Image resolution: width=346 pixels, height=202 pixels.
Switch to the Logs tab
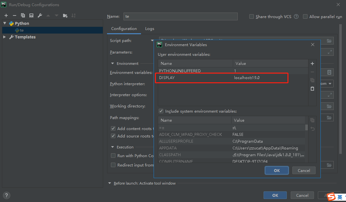click(149, 28)
